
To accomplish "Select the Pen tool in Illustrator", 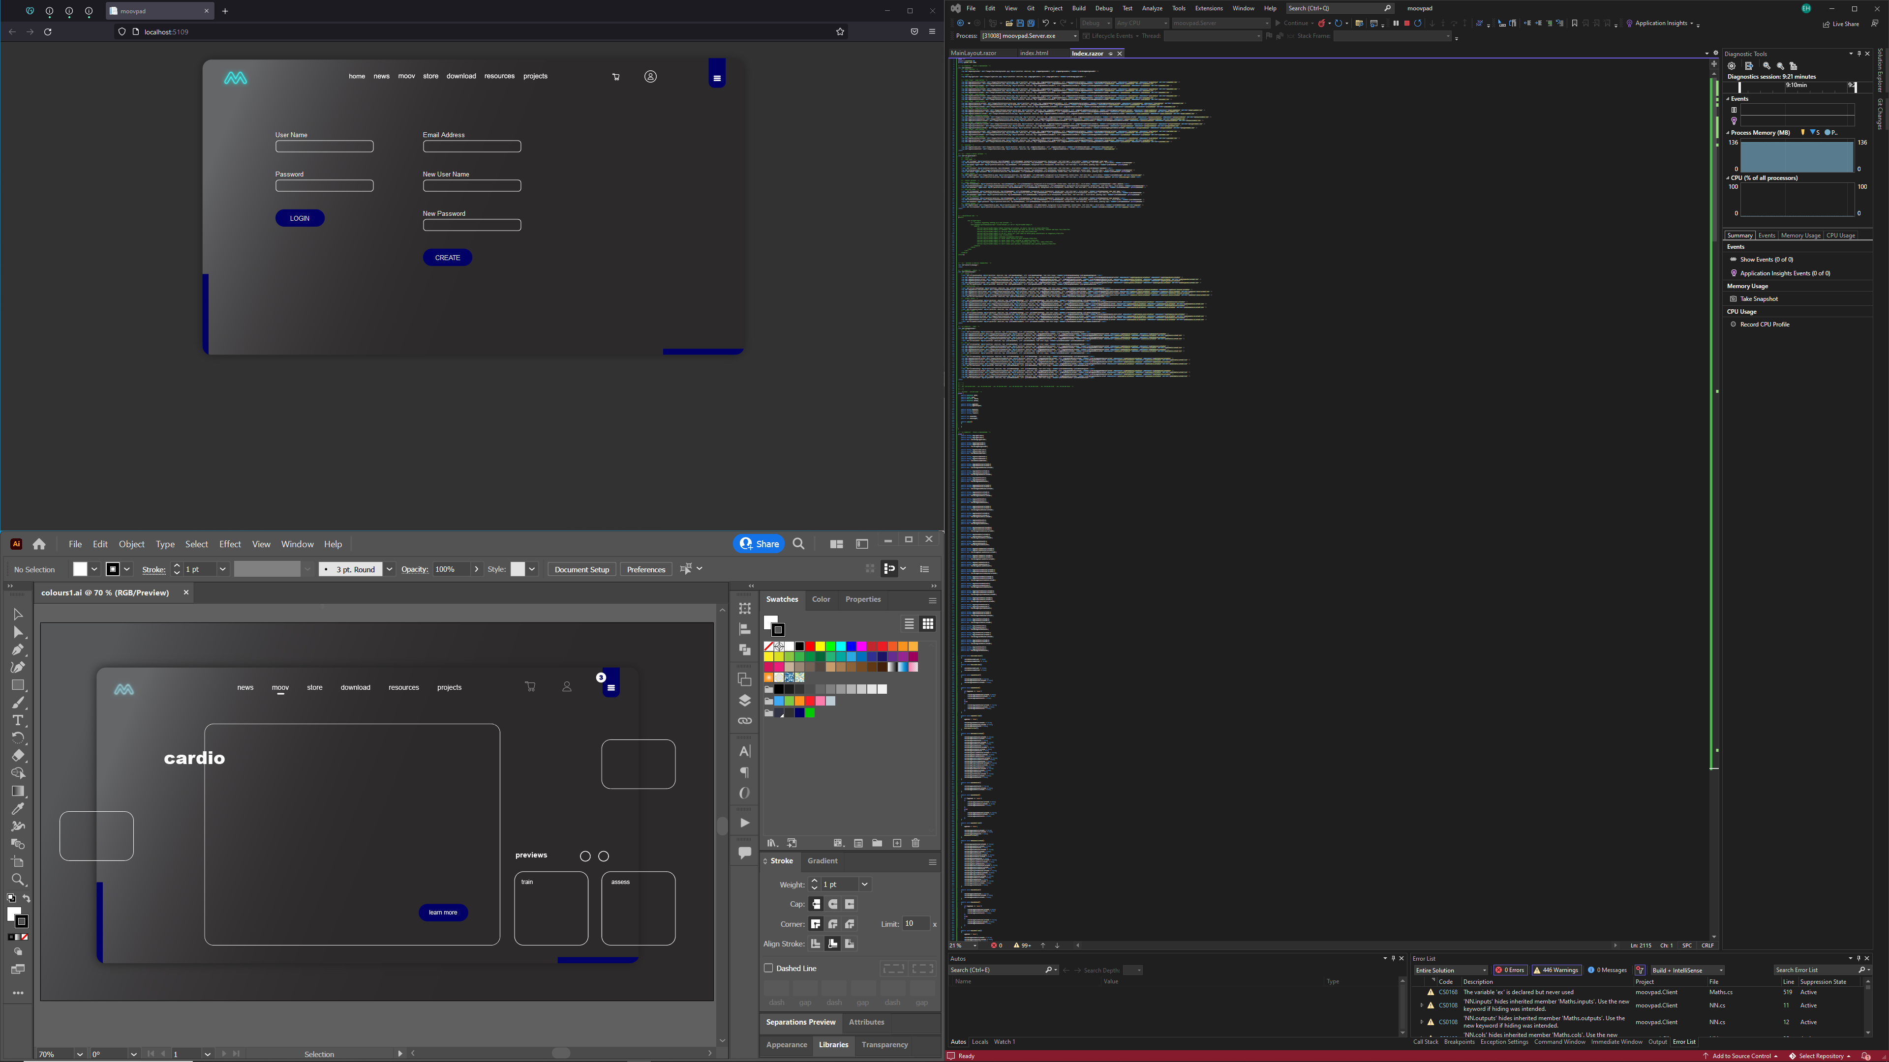I will 18,649.
